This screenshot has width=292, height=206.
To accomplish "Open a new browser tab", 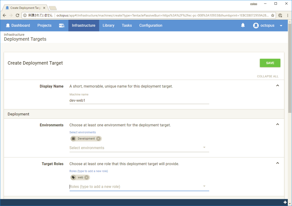I will tap(53, 8).
